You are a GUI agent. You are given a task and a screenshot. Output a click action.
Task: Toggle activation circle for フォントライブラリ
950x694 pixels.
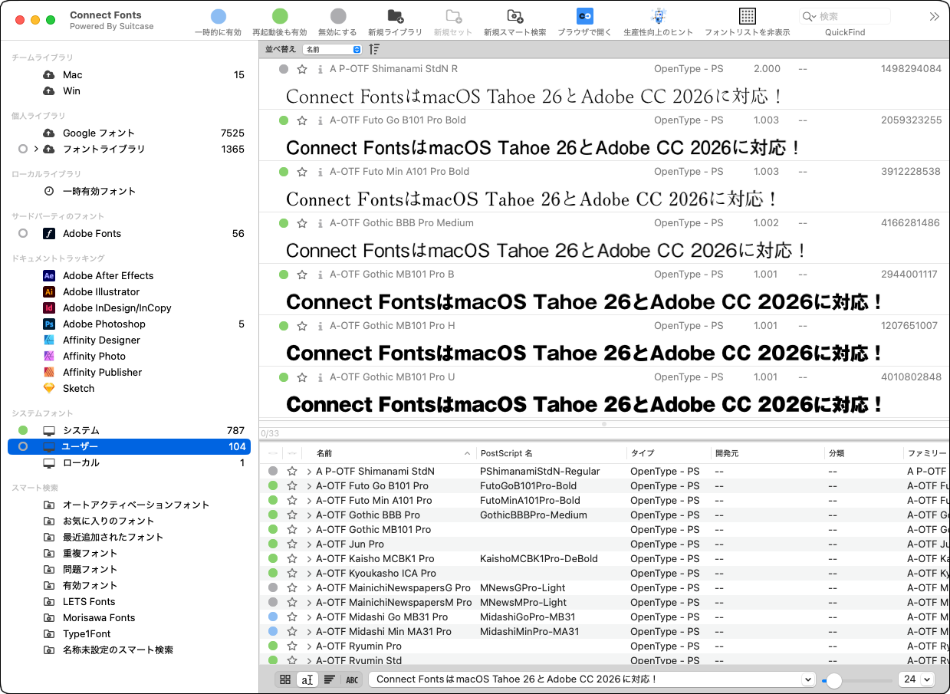point(23,149)
